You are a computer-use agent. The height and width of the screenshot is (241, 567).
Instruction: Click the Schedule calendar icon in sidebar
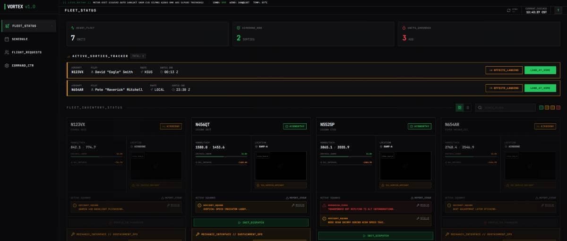pyautogui.click(x=7, y=39)
